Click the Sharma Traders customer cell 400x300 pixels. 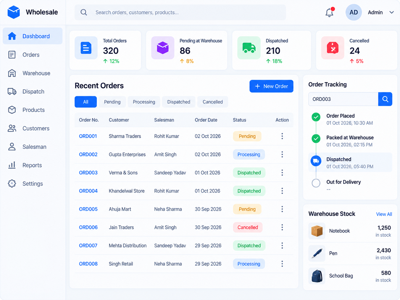(125, 136)
